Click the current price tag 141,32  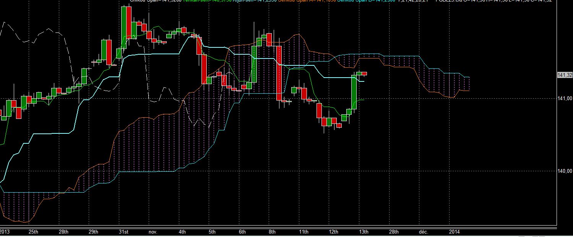565,75
